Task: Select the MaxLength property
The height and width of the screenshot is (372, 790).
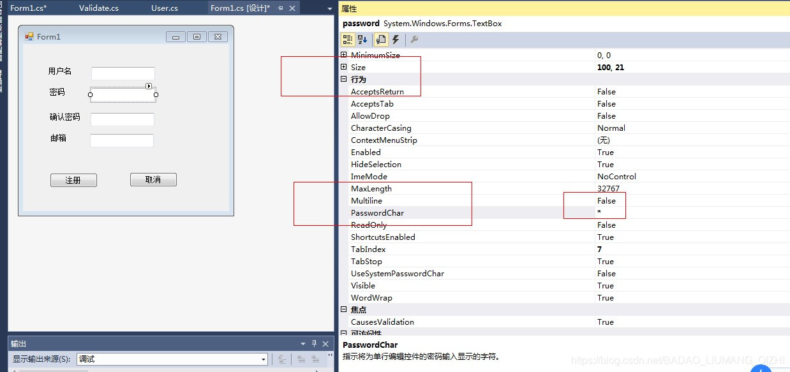Action: tap(565, 189)
